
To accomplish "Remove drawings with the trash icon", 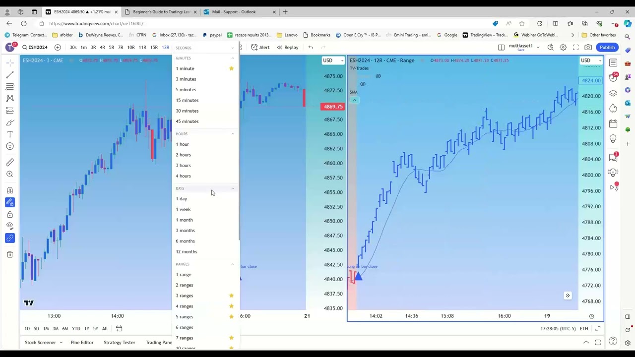I will pyautogui.click(x=10, y=254).
